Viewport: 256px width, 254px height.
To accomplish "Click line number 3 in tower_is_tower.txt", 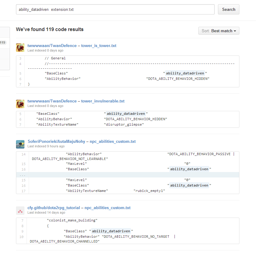I will tap(20, 58).
